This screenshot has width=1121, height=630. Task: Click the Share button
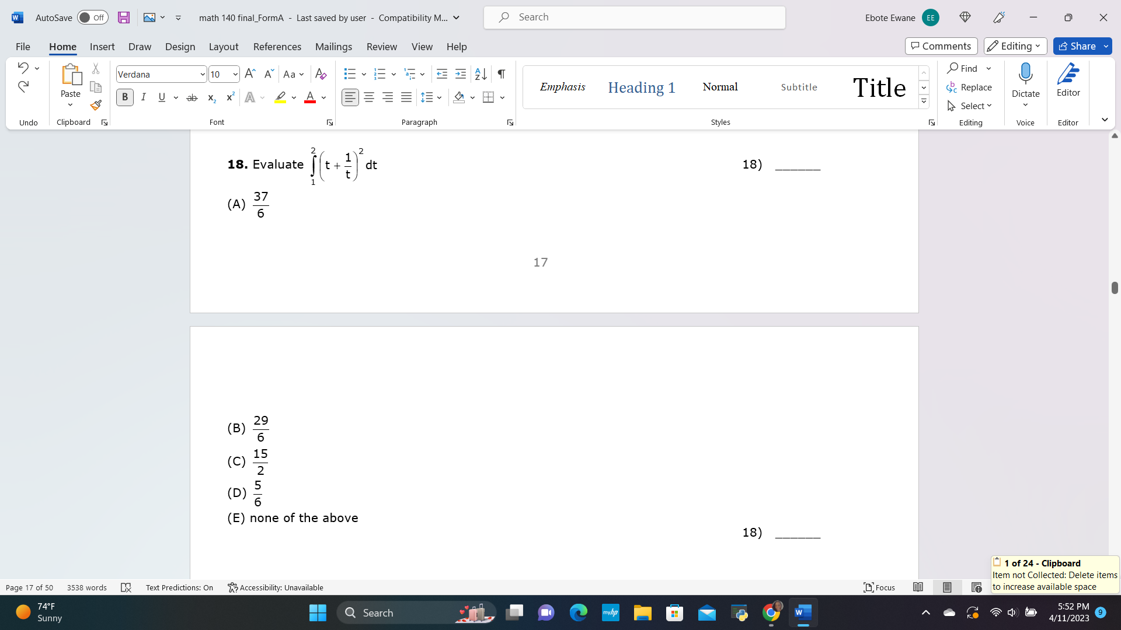click(1081, 46)
